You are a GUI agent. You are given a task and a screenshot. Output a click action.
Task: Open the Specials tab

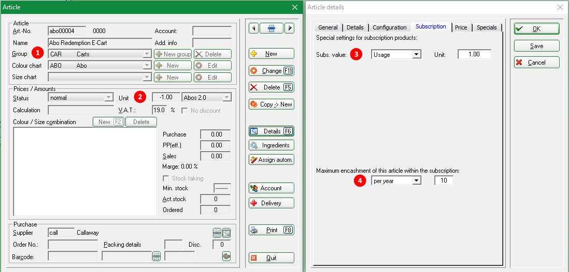487,27
